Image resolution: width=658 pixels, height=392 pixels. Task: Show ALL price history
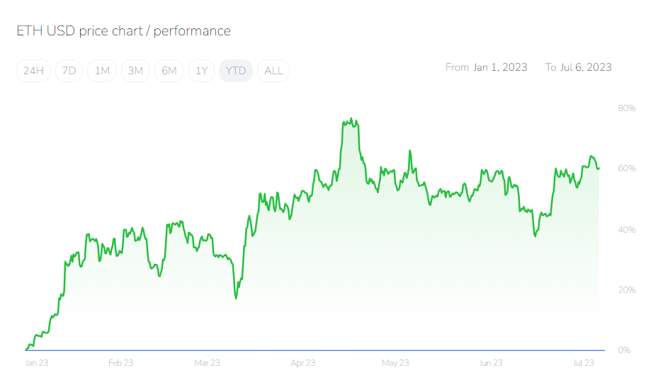coord(273,71)
